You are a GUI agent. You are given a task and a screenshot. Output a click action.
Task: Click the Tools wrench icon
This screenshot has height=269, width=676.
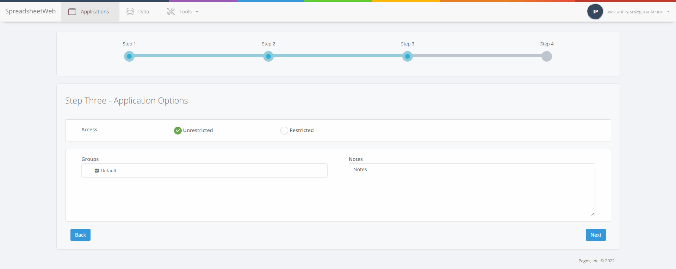[171, 12]
